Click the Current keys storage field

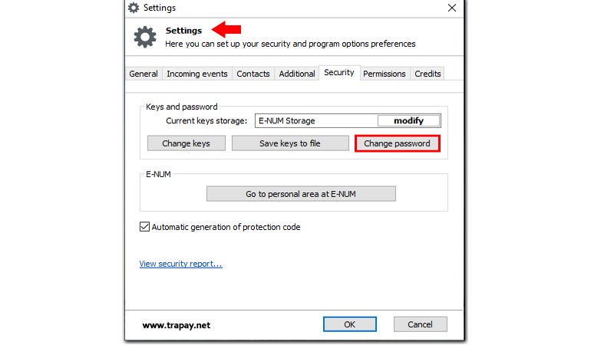(315, 121)
